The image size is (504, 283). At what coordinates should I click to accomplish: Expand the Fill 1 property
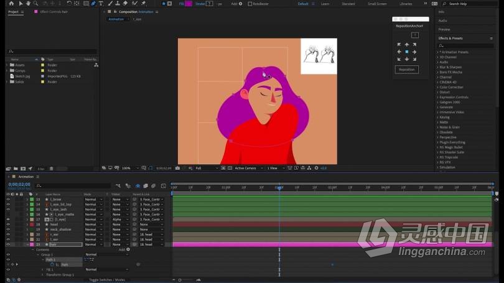tap(42, 269)
